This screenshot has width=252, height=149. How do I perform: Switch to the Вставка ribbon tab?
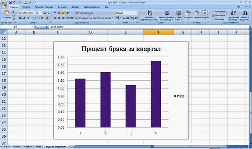(x=26, y=7)
